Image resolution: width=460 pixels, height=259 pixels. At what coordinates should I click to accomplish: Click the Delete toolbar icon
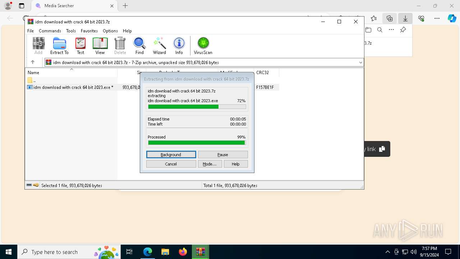click(x=120, y=46)
